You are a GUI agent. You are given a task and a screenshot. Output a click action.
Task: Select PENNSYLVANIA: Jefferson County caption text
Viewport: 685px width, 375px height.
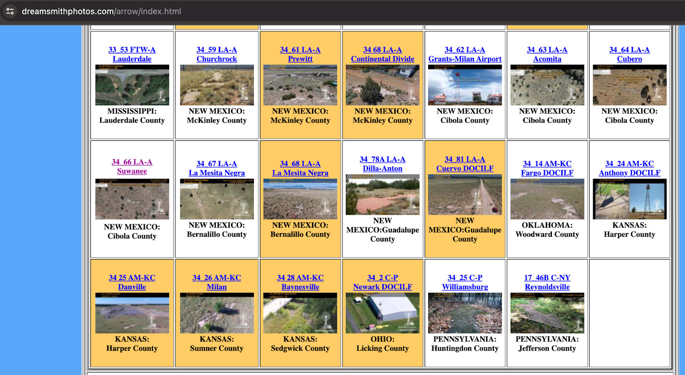point(547,344)
